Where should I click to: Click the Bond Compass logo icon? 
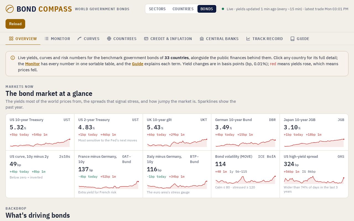pyautogui.click(x=10, y=9)
